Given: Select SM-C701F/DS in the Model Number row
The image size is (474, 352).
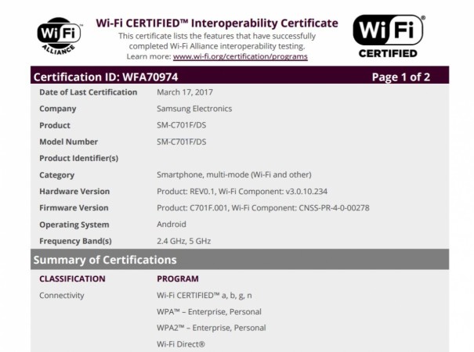Looking at the screenshot, I should (x=182, y=142).
